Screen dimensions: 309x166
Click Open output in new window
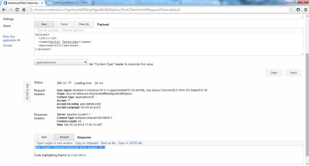pyautogui.click(x=55, y=143)
